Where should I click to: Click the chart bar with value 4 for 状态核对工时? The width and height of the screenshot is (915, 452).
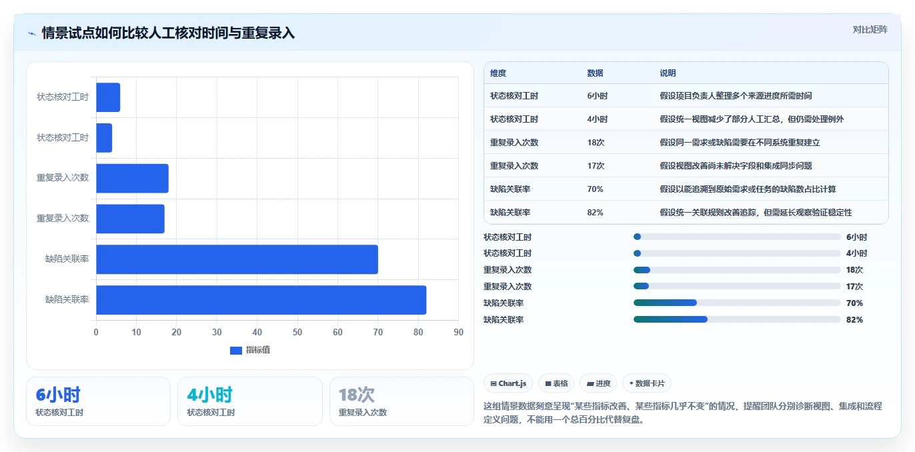point(104,138)
